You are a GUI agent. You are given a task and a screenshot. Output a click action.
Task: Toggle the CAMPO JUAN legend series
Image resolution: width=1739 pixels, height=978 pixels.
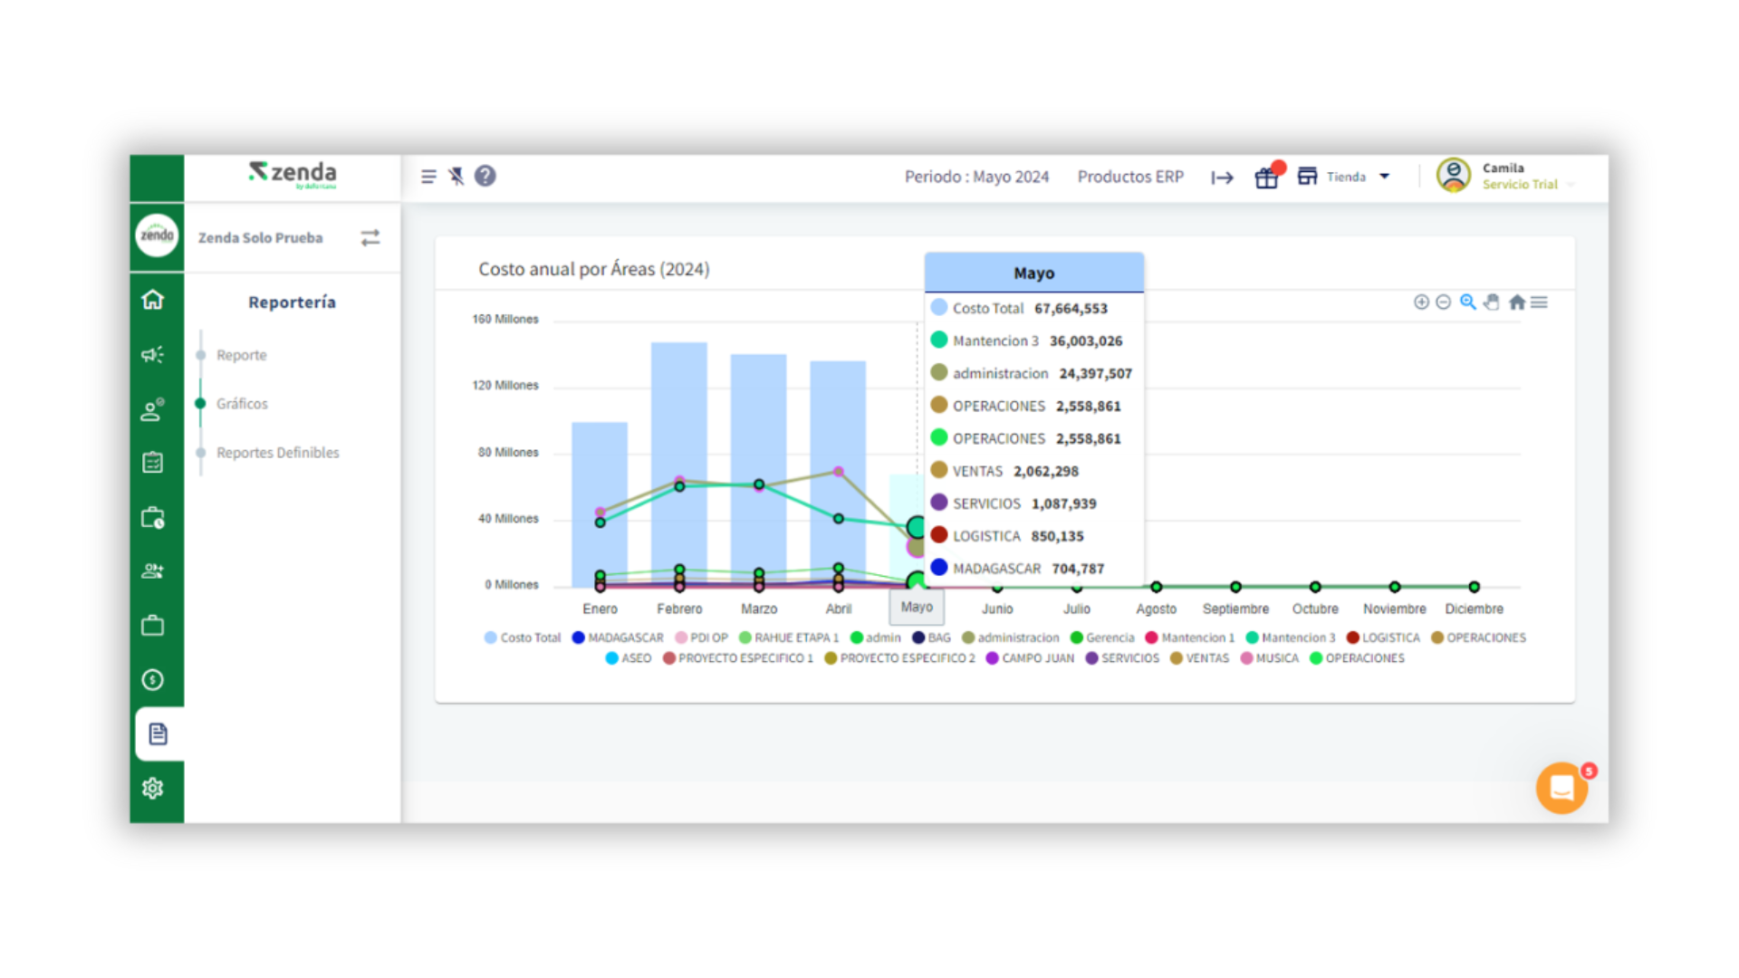(1030, 658)
